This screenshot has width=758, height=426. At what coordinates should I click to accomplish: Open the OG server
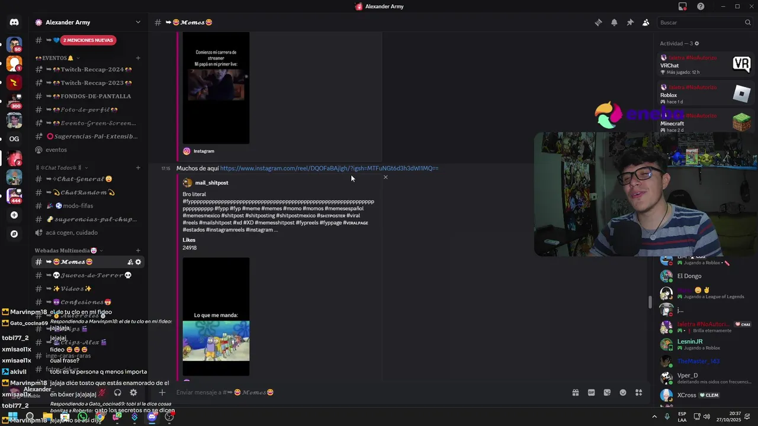point(14,139)
